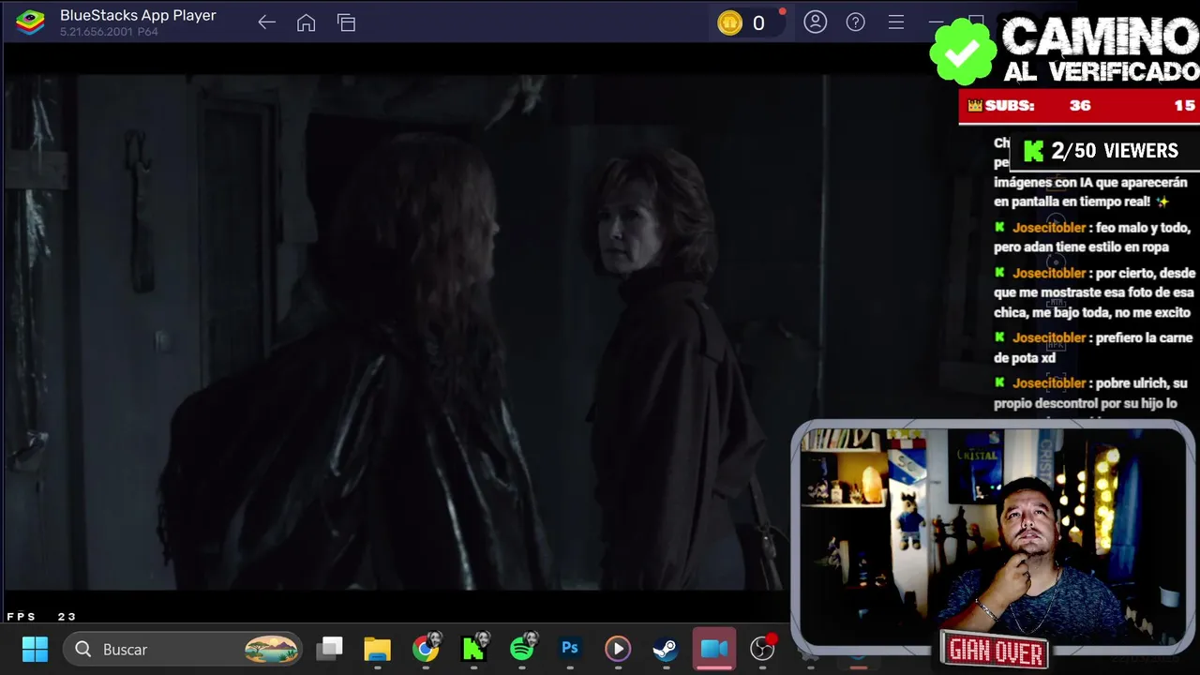Click the CAMINO AL VERIFICADO banner
The height and width of the screenshot is (675, 1200).
click(1099, 51)
